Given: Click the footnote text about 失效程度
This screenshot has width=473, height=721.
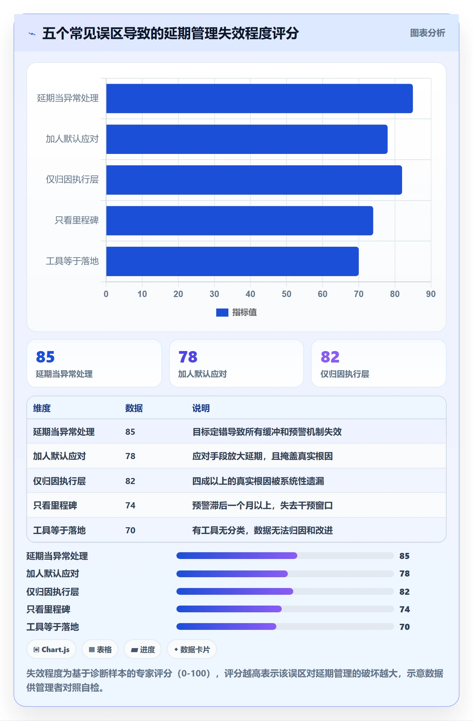Looking at the screenshot, I should (x=235, y=680).
